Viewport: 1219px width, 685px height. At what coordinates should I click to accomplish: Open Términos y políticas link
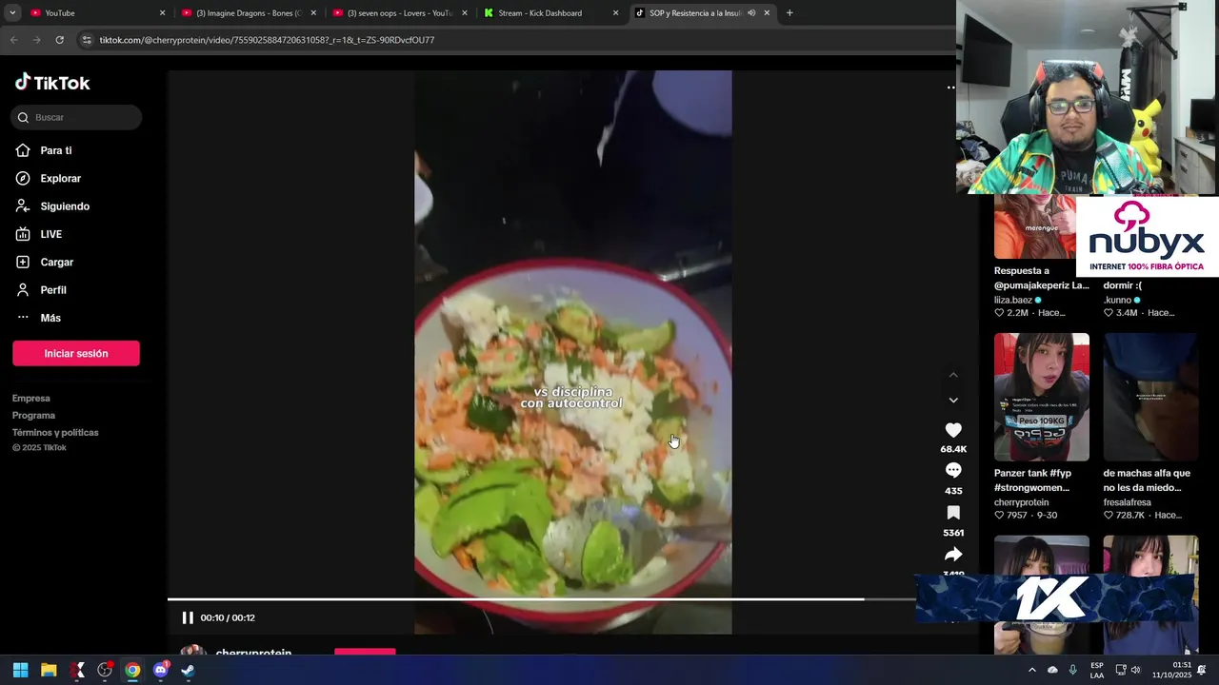pyautogui.click(x=55, y=433)
